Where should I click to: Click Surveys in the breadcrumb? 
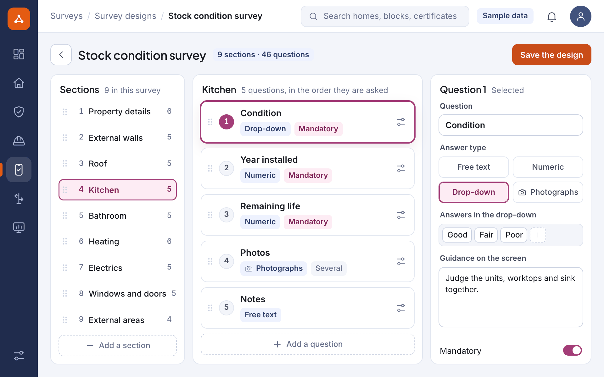tap(66, 16)
